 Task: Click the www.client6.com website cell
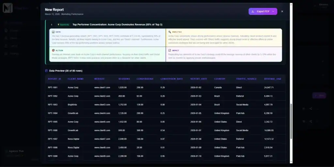tap(102, 130)
